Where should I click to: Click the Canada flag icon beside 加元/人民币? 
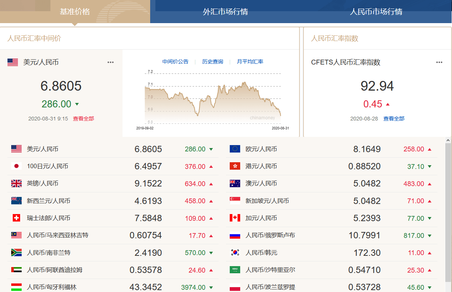235,218
